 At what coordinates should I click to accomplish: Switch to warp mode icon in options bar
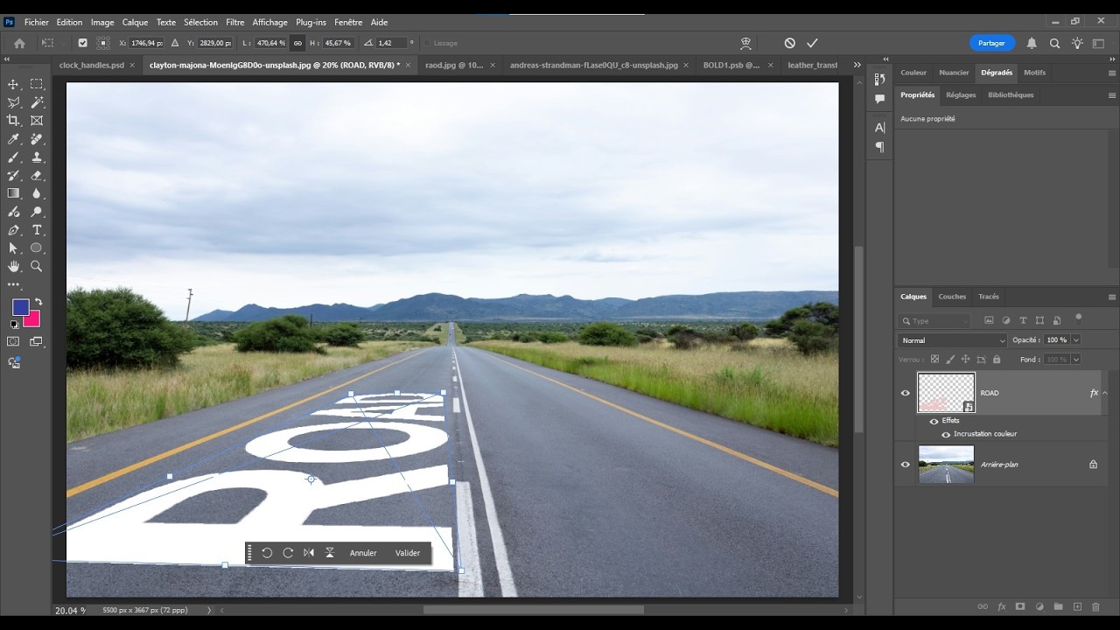click(745, 43)
